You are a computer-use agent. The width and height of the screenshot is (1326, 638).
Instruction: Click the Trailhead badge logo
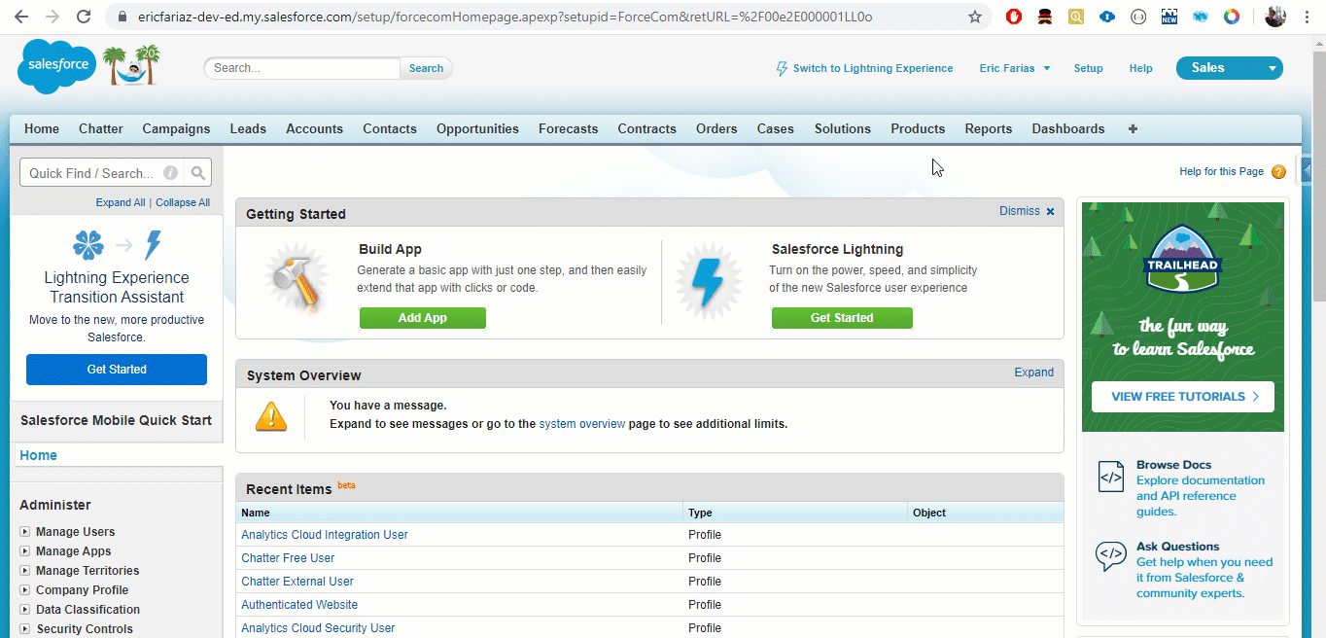click(1182, 261)
